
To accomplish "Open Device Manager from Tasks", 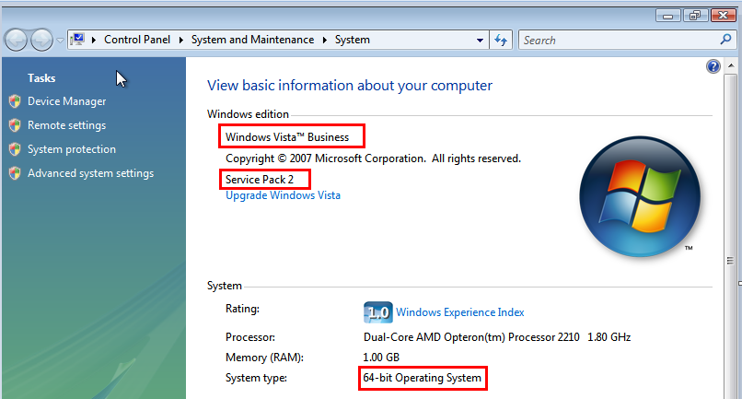I will tap(66, 101).
